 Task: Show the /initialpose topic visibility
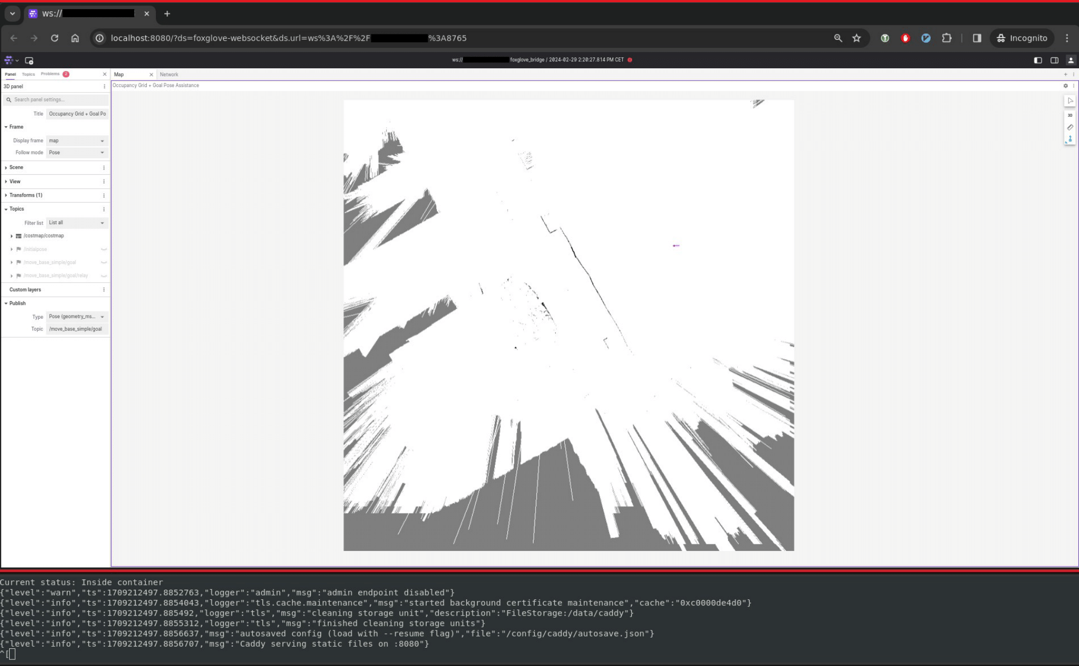point(104,249)
